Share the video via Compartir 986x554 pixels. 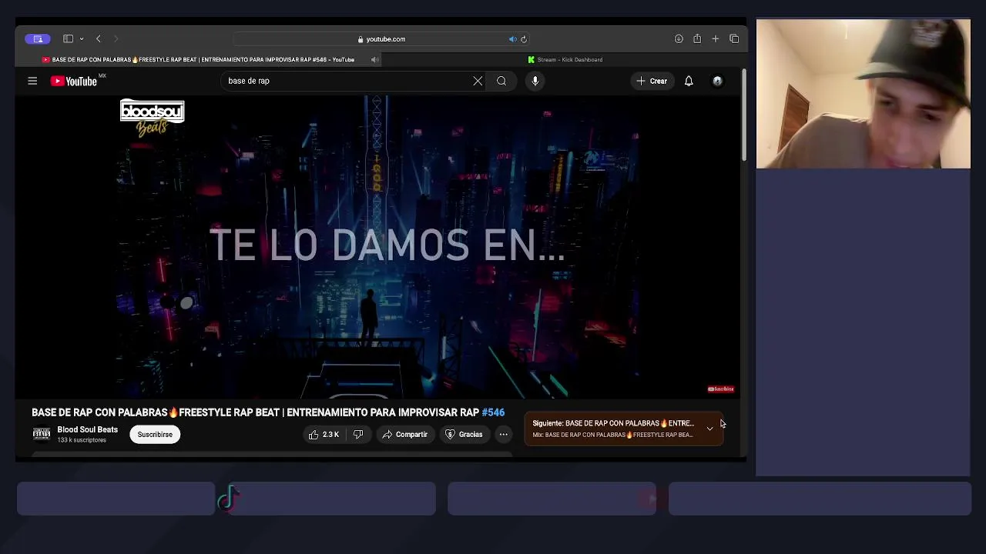click(405, 435)
